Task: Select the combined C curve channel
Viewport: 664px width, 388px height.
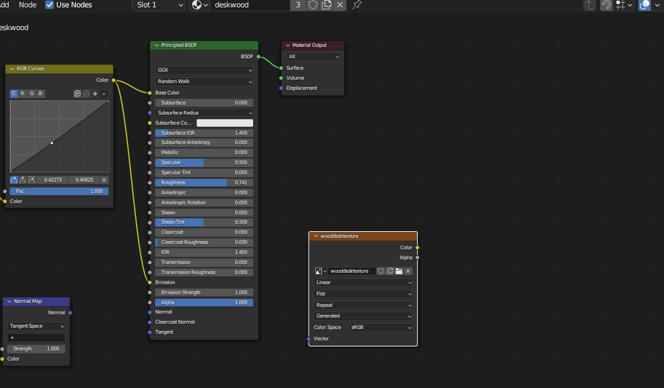Action: click(14, 93)
